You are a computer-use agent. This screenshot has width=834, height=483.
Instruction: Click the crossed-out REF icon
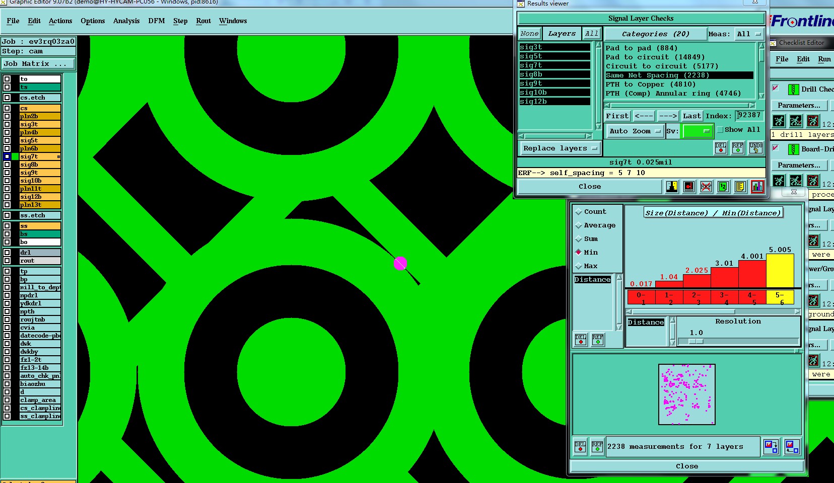point(706,187)
